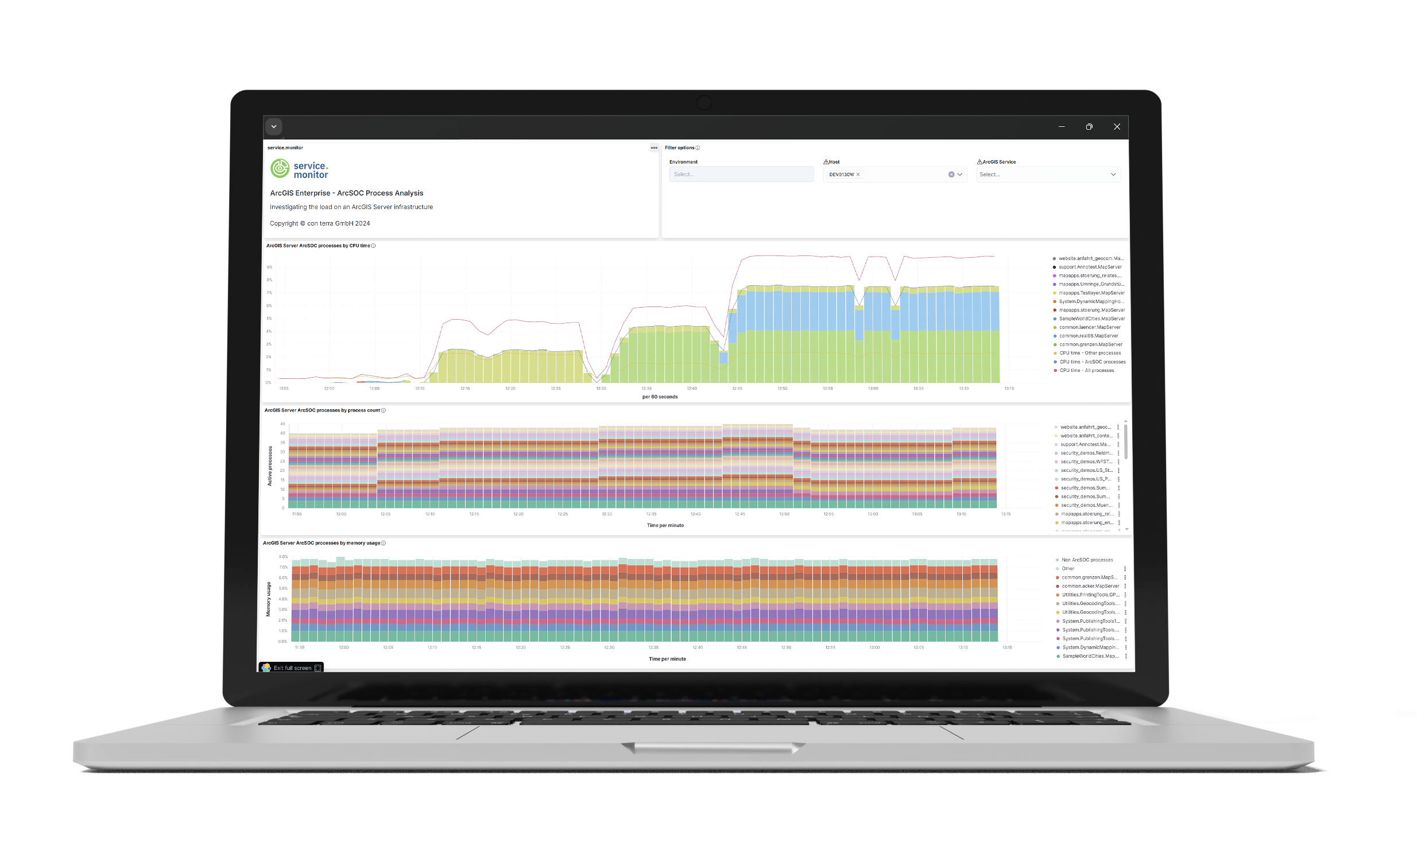Click the warning icon beside ArcGIS Service
This screenshot has height=861, width=1417.
979,161
